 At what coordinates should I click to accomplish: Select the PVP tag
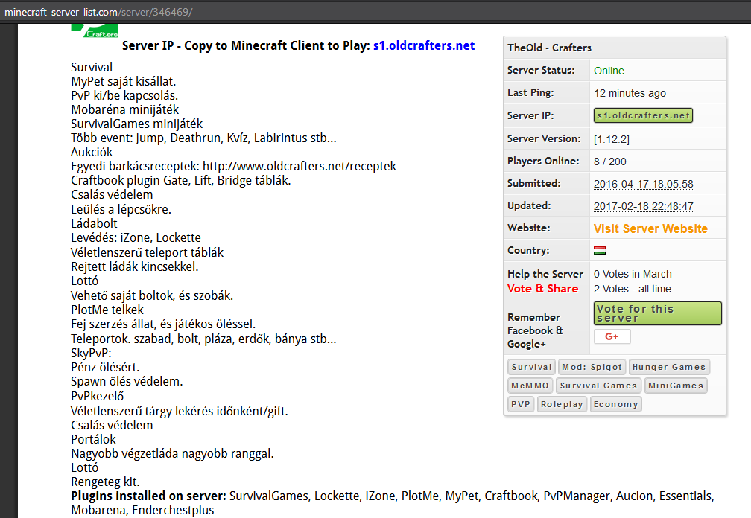[x=521, y=404]
